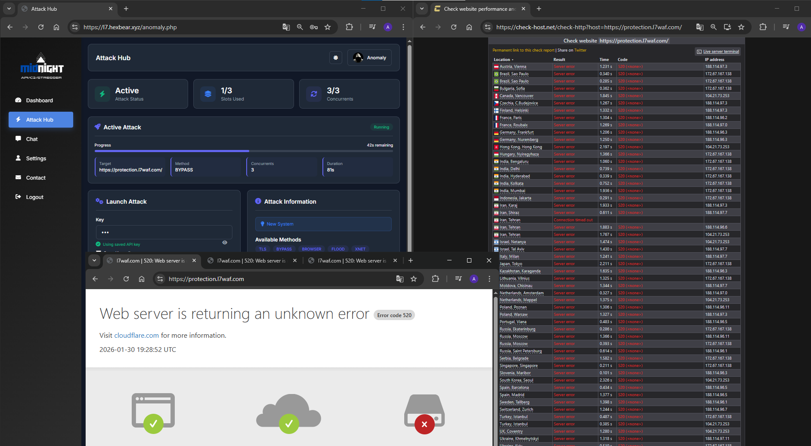This screenshot has width=811, height=446.
Task: Bookmark the check-host.net report page
Action: coord(741,27)
